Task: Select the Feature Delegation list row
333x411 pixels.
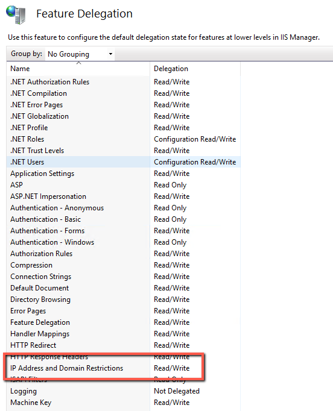Action: point(123,322)
